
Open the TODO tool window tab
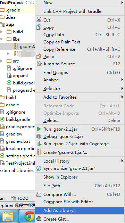point(20,198)
